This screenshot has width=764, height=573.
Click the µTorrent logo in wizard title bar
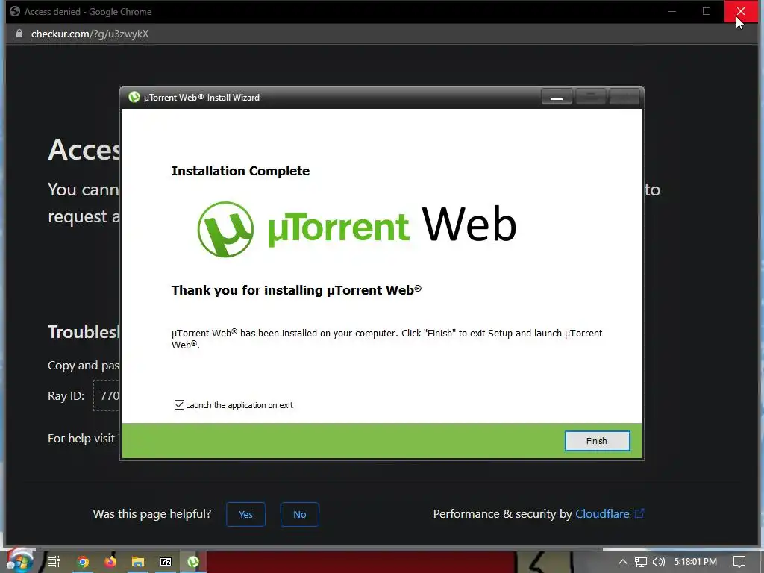134,97
